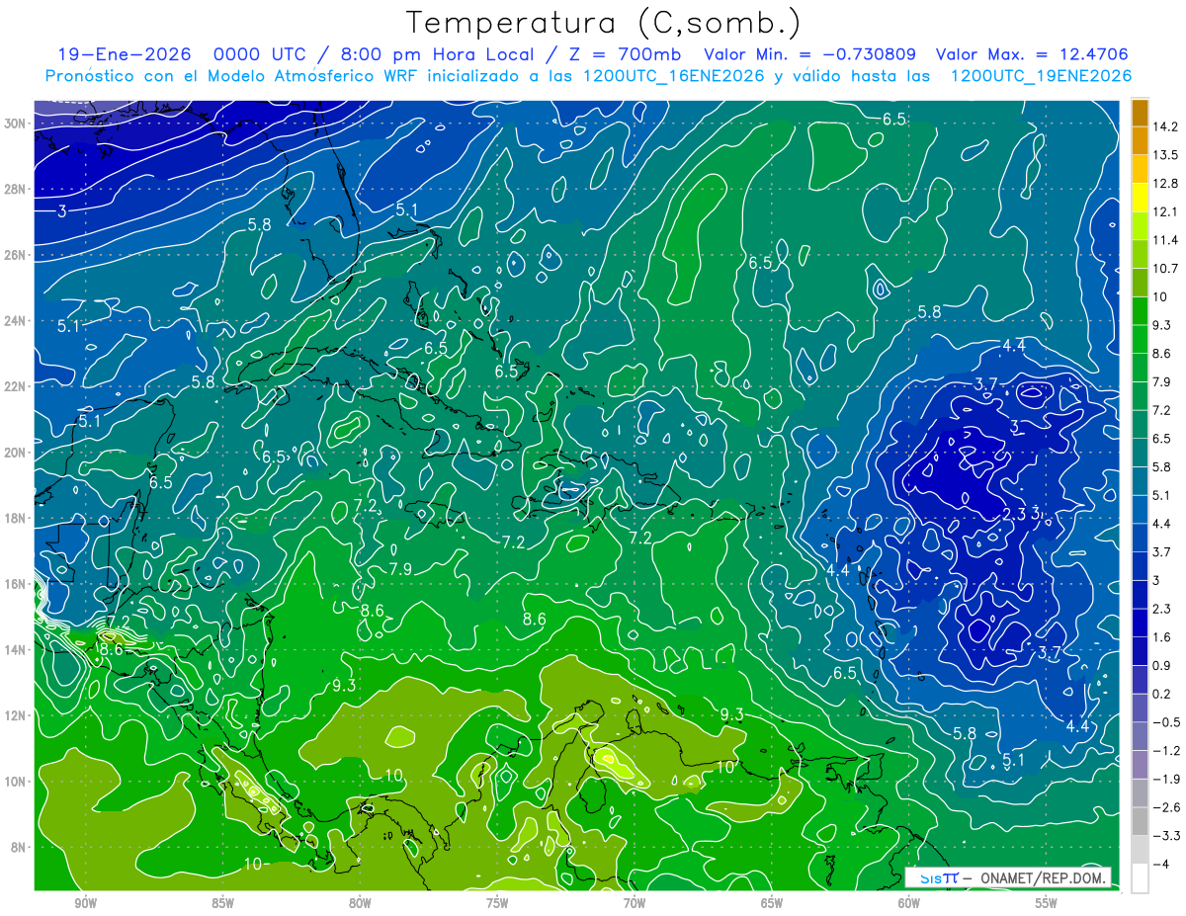
Task: Pick gray legend swatch between -3.3 and -2.6
Action: tap(1140, 821)
